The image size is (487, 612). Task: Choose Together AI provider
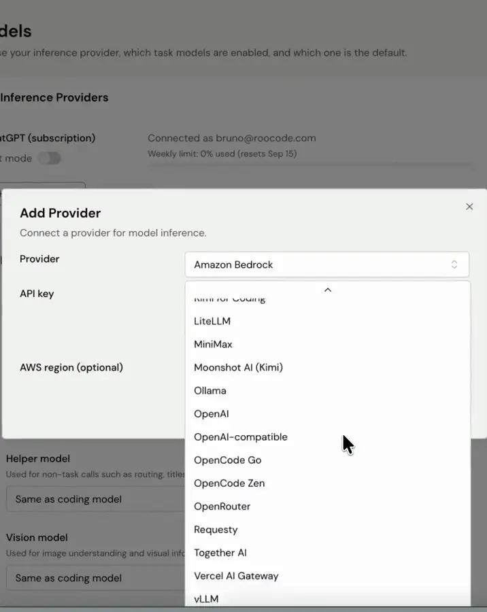tap(328, 553)
